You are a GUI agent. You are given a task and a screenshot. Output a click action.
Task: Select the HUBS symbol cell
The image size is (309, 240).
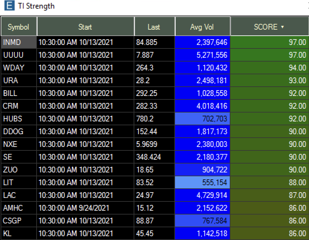tap(19, 119)
